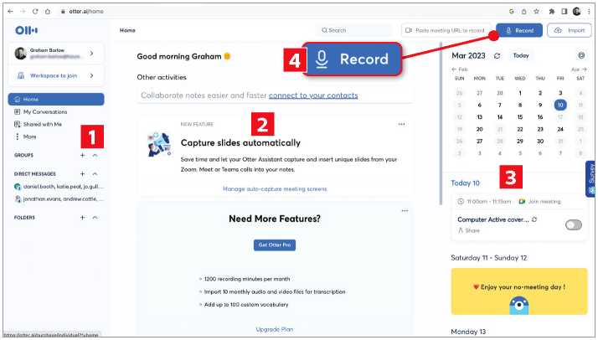Add a new group with plus icon
This screenshot has width=598, height=340.
82,155
